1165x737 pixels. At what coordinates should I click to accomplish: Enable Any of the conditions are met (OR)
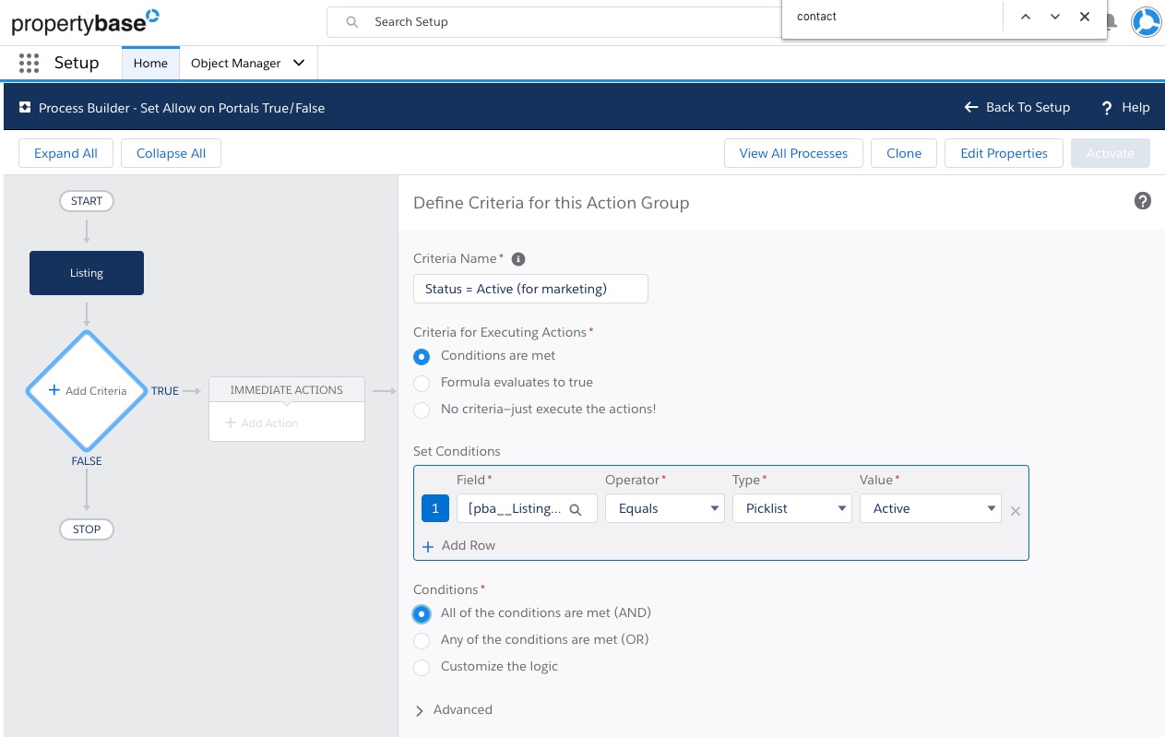click(x=422, y=640)
